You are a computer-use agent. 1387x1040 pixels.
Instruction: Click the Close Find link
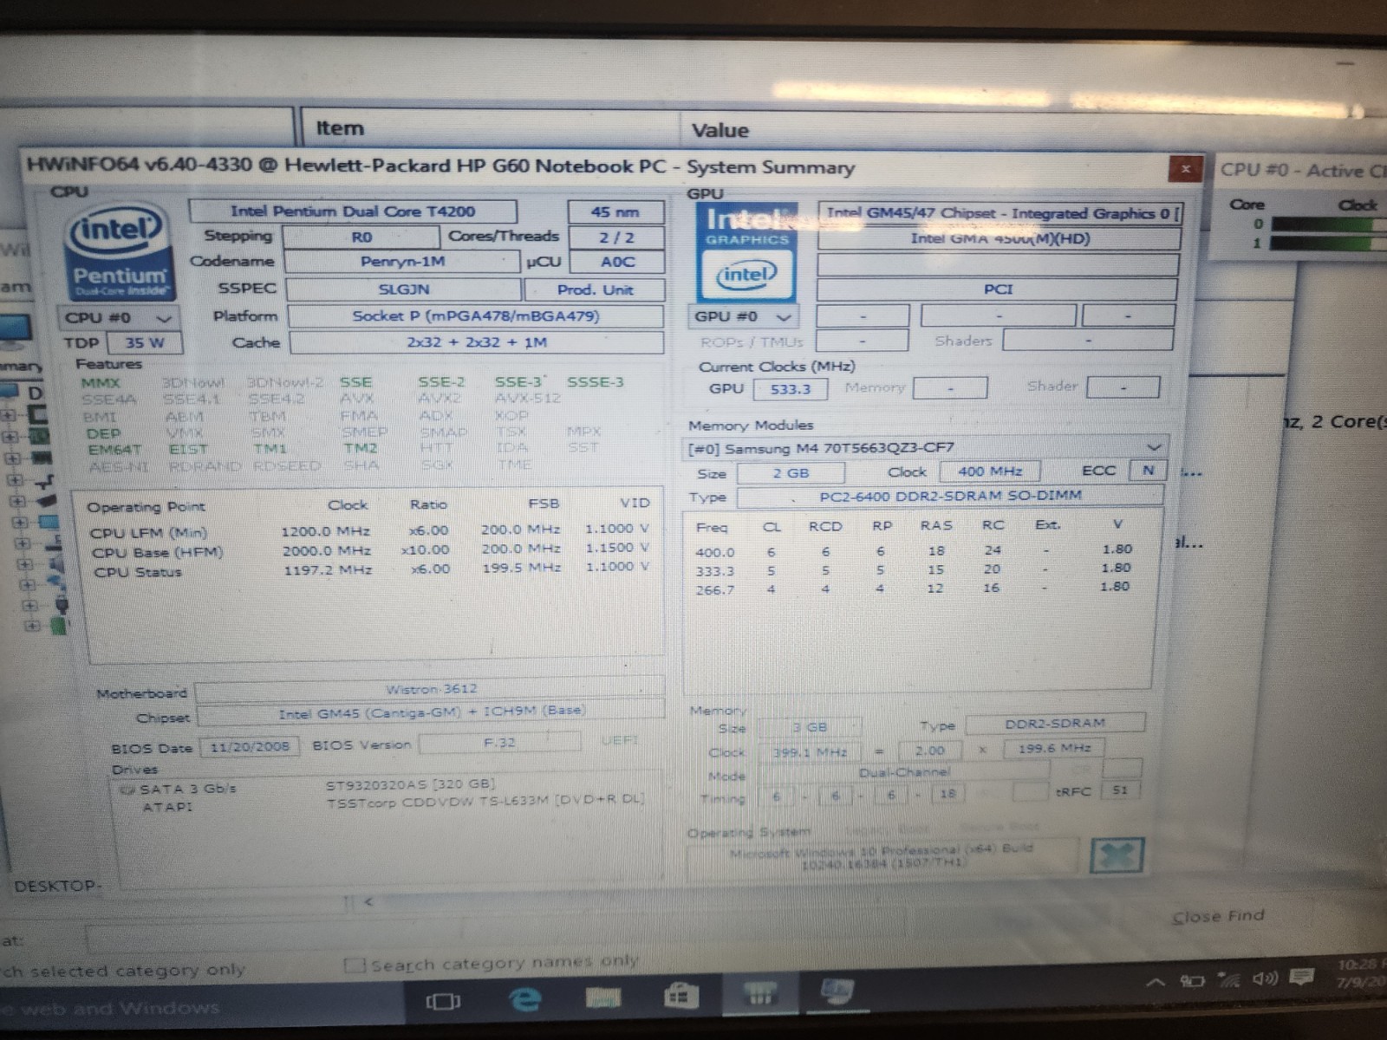pyautogui.click(x=1218, y=916)
